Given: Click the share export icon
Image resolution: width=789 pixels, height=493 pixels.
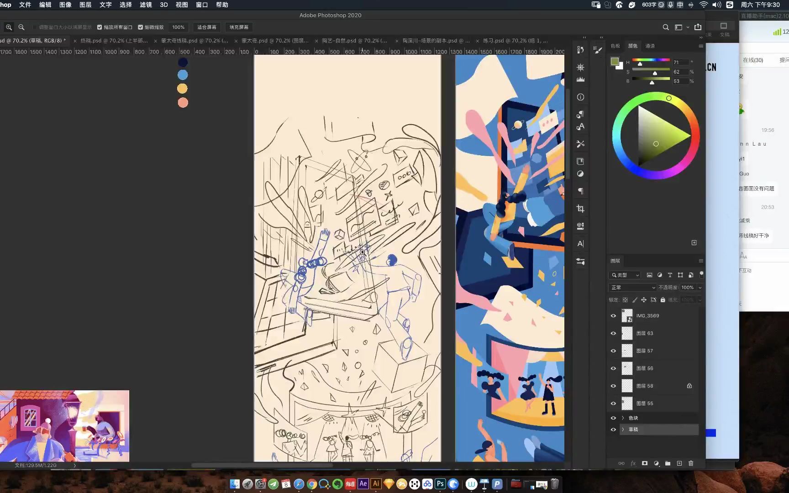Looking at the screenshot, I should [698, 27].
